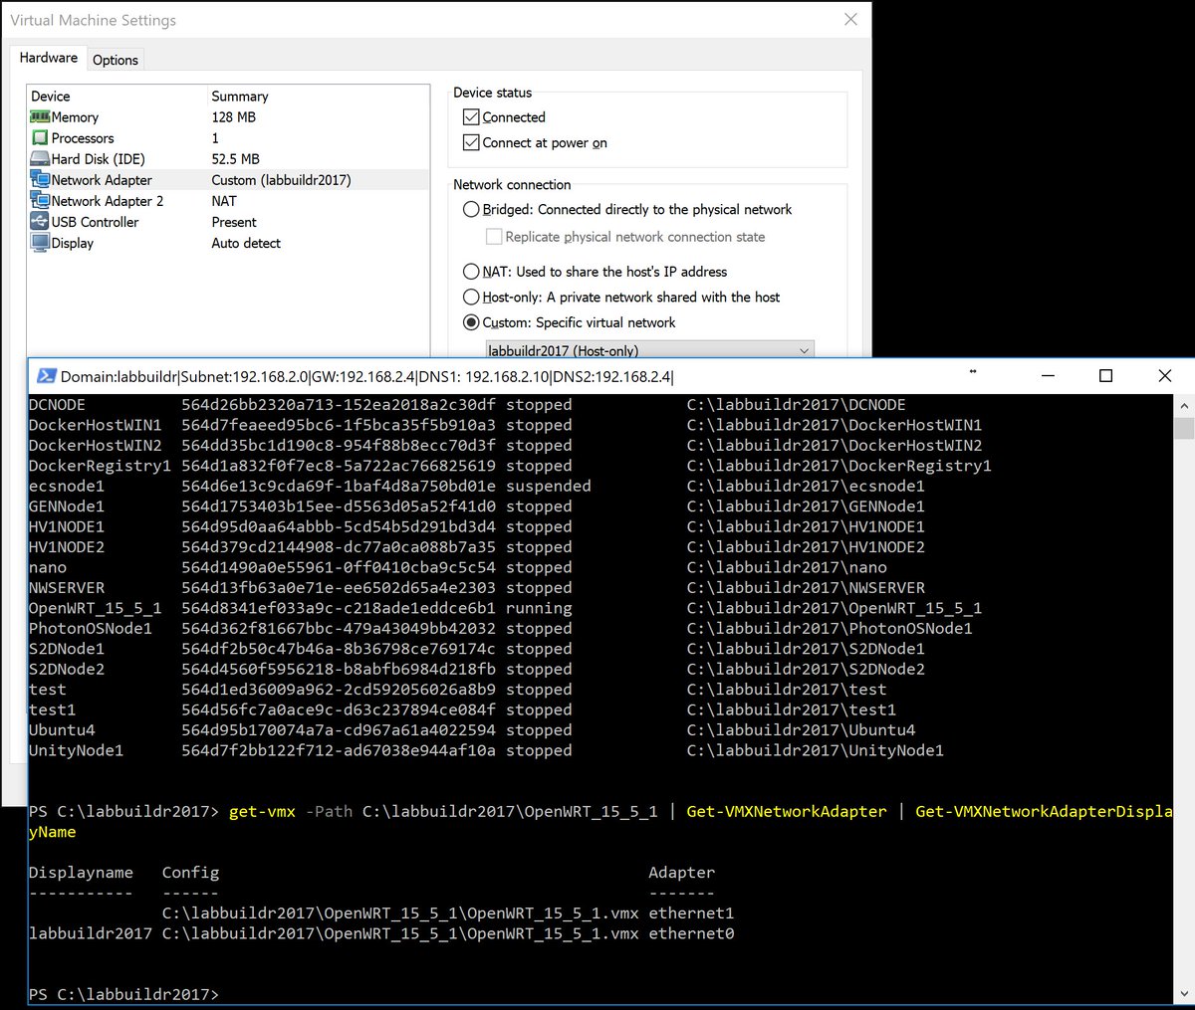
Task: Click the NWSERVER entry in console
Action: (x=67, y=587)
